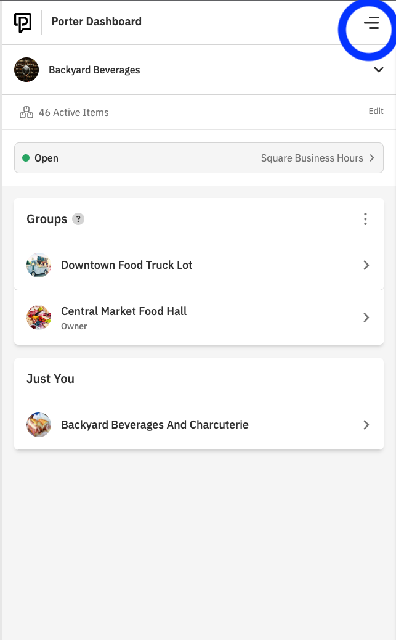Click the Edit link

pos(376,111)
